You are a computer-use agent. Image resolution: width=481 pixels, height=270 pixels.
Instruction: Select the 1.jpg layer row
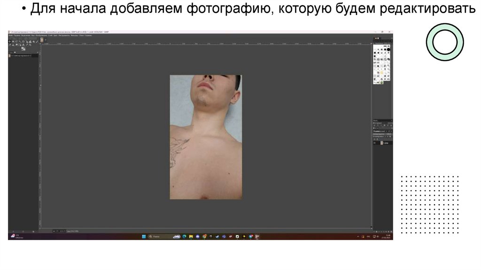point(382,143)
